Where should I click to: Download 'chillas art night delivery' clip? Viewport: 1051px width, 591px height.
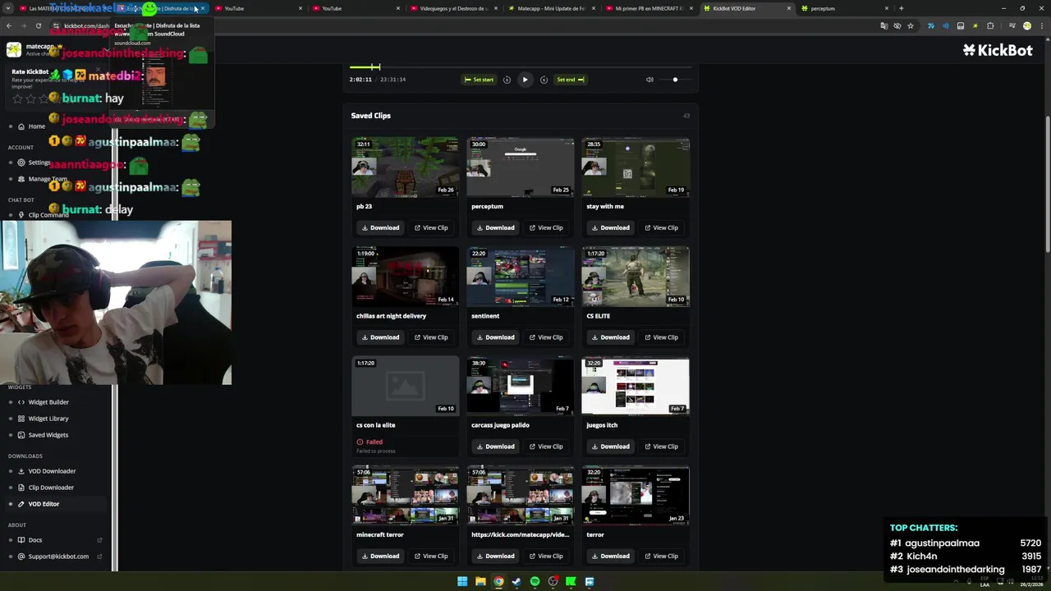click(x=380, y=337)
